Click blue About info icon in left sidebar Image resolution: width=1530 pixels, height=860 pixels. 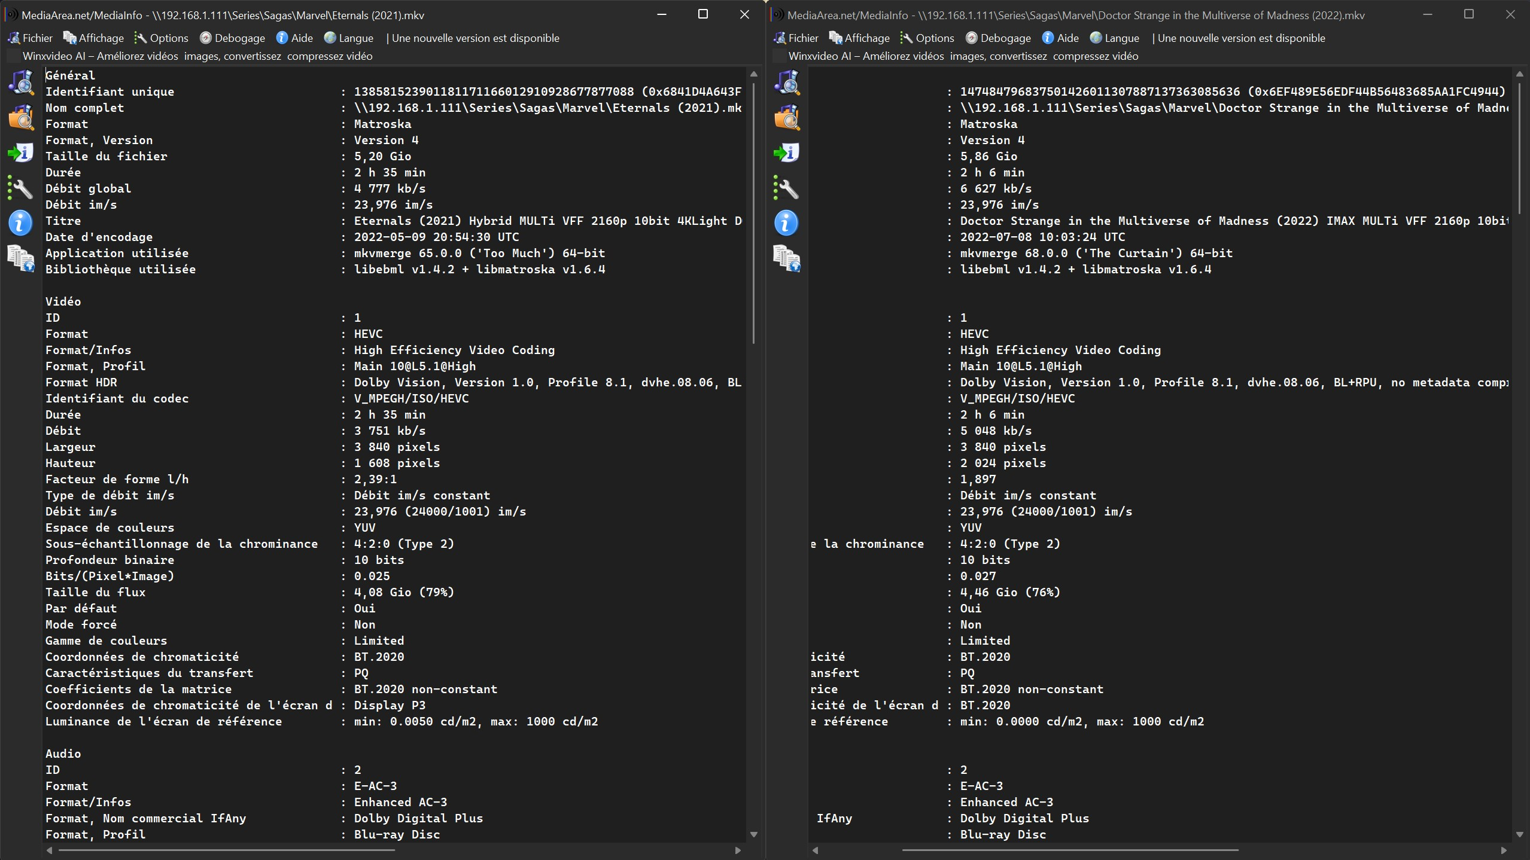point(21,223)
